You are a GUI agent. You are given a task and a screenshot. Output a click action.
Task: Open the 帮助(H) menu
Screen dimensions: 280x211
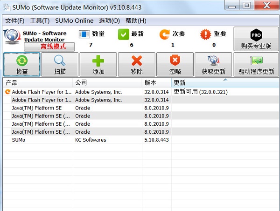click(x=136, y=20)
